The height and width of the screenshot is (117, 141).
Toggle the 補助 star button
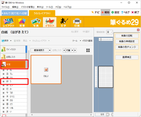pyautogui.click(x=105, y=12)
